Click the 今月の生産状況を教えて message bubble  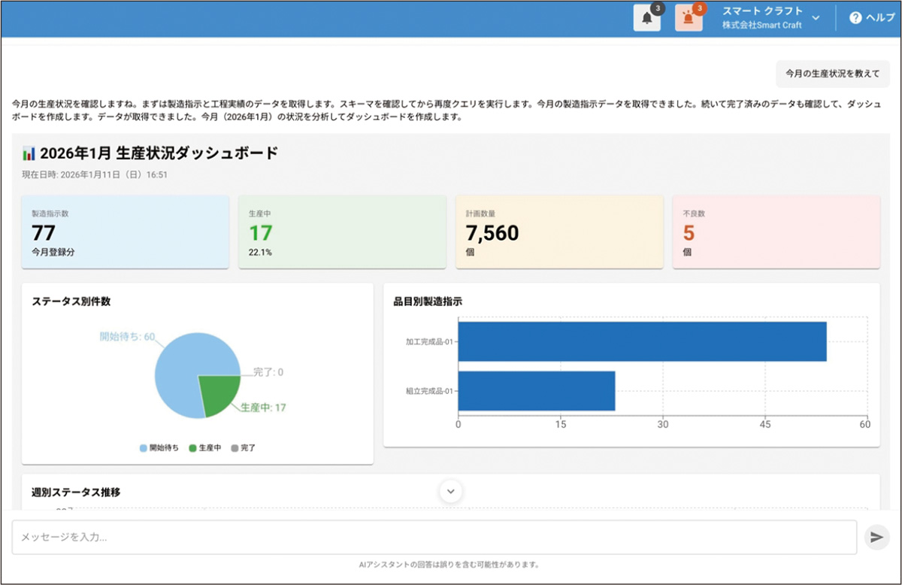click(832, 74)
